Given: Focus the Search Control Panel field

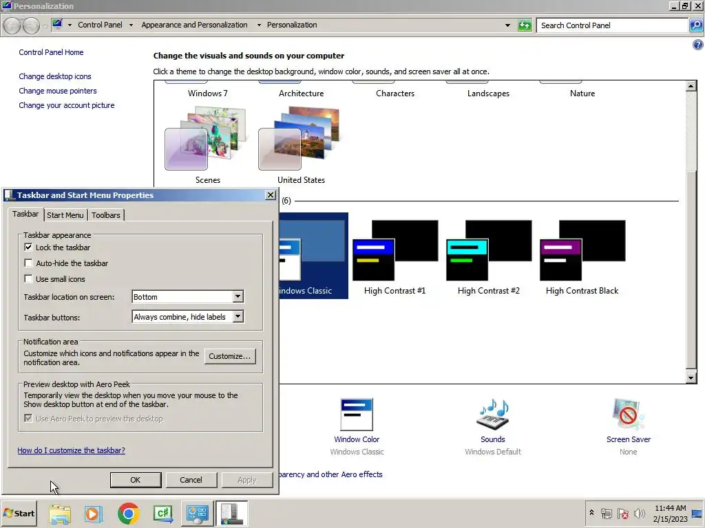Looking at the screenshot, I should coord(612,25).
